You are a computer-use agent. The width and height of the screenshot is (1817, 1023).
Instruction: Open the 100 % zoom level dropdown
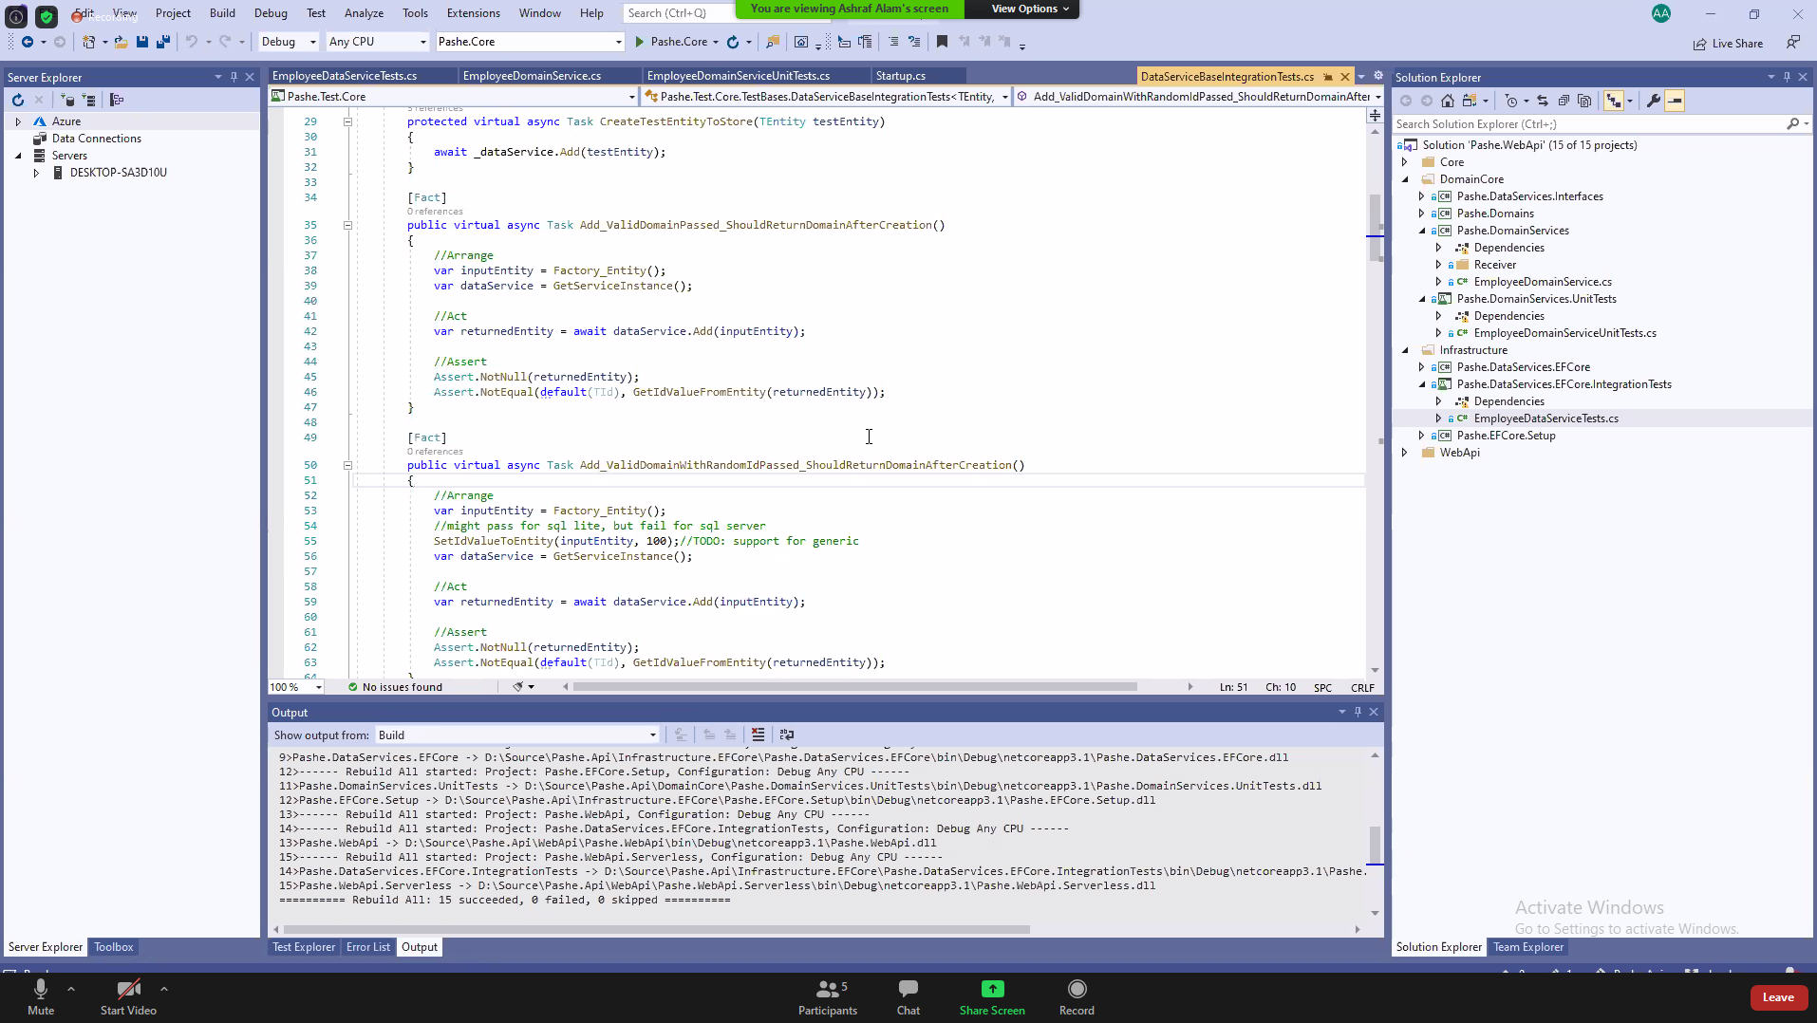click(296, 687)
